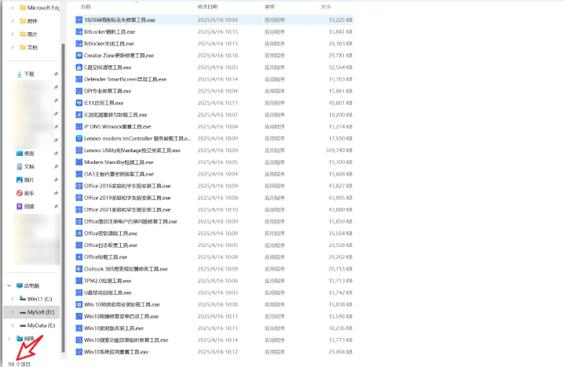
Task: Select file name Win10故障修复菜单启动工具.exe
Action: click(121, 316)
